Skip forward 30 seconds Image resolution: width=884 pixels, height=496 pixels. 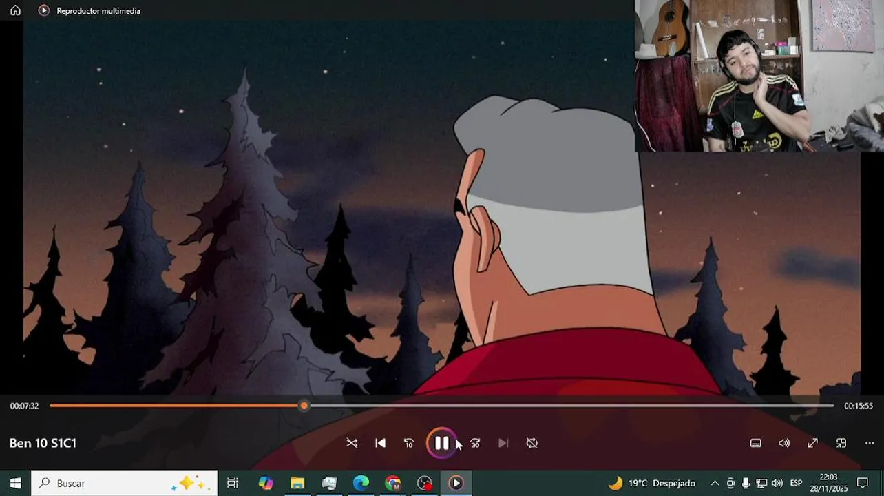click(x=475, y=443)
